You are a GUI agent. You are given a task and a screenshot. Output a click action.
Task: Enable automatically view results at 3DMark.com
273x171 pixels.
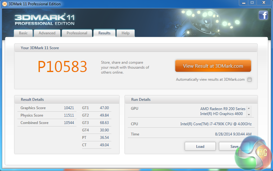(x=249, y=79)
